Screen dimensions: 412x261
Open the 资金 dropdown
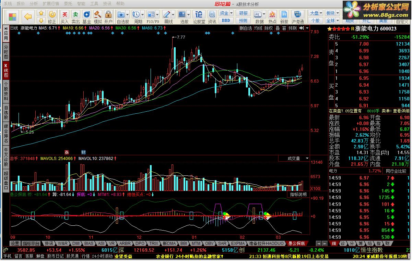[226, 13]
